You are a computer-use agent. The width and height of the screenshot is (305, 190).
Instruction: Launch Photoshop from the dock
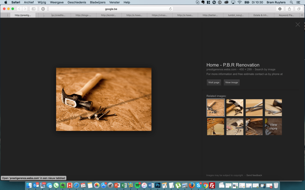pyautogui.click(x=158, y=185)
